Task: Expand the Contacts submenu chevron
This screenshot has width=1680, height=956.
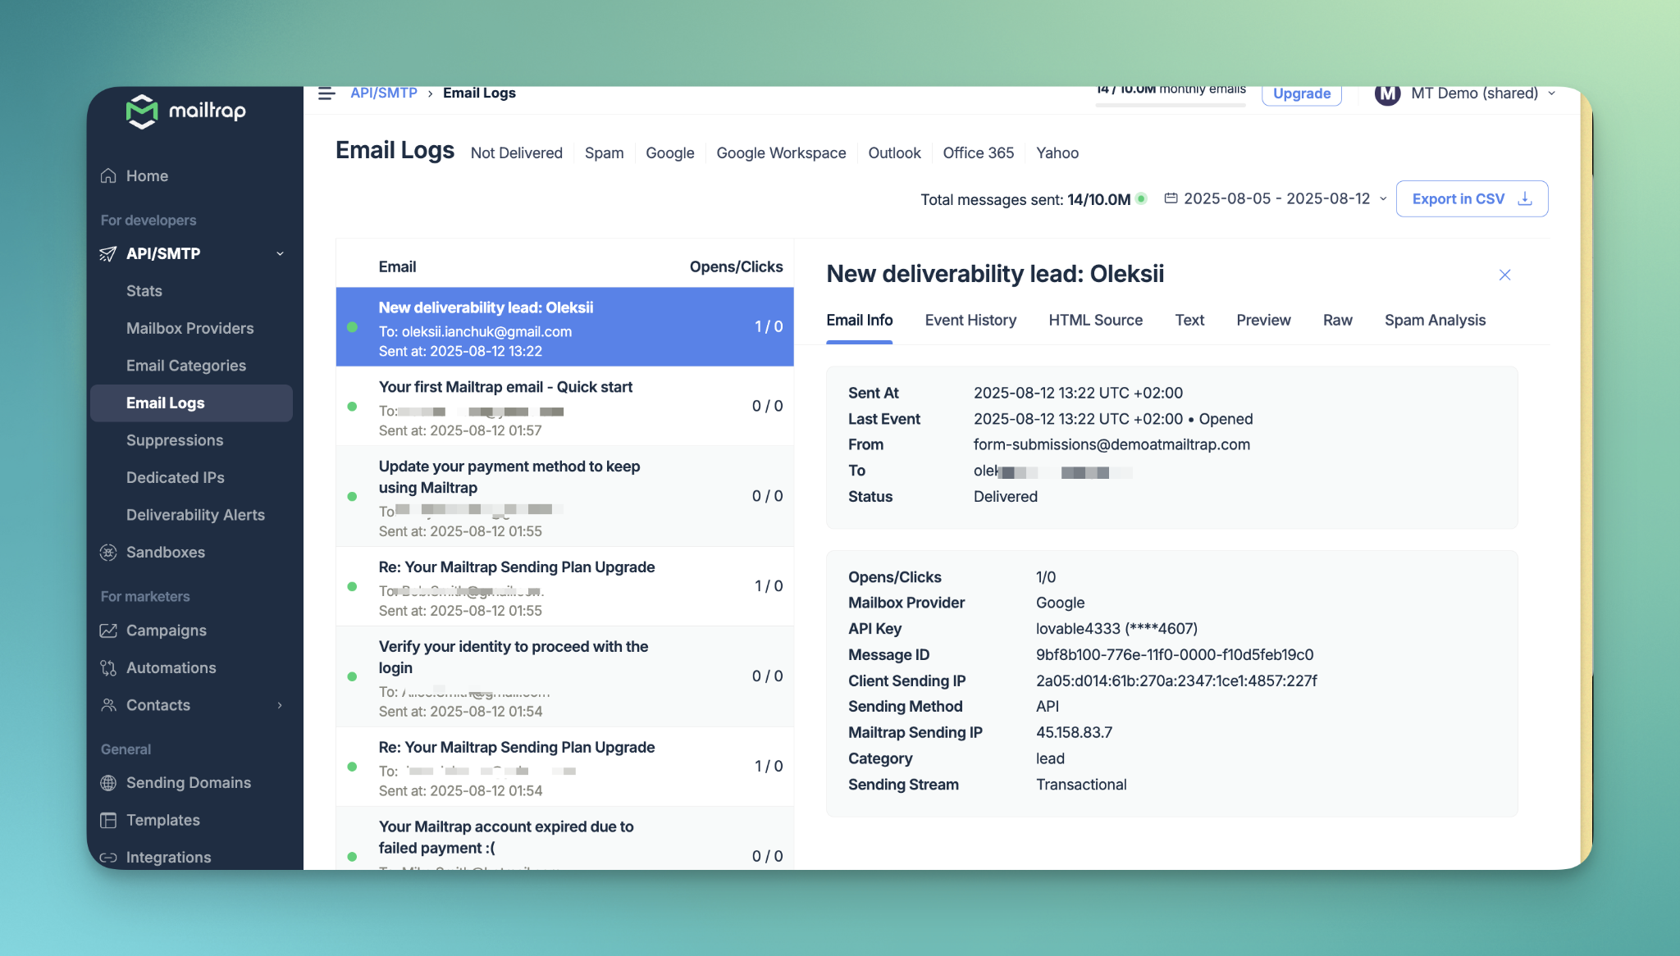Action: tap(280, 705)
